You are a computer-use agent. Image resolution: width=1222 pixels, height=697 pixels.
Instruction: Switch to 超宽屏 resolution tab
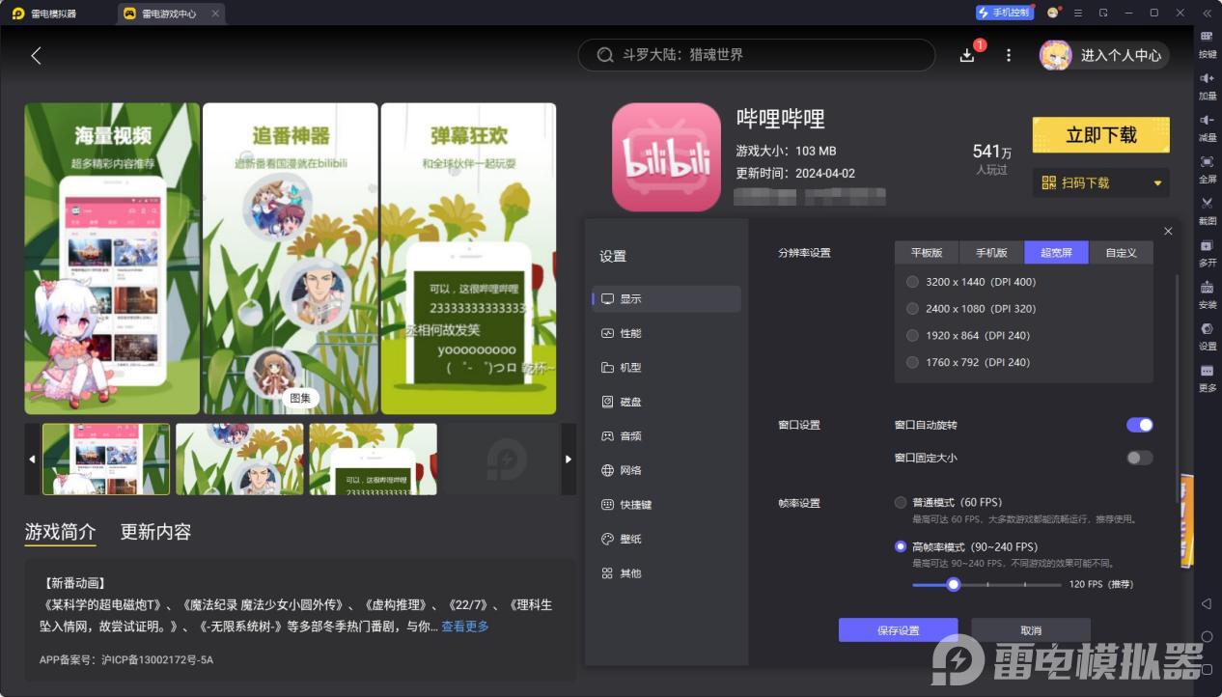[x=1056, y=253]
